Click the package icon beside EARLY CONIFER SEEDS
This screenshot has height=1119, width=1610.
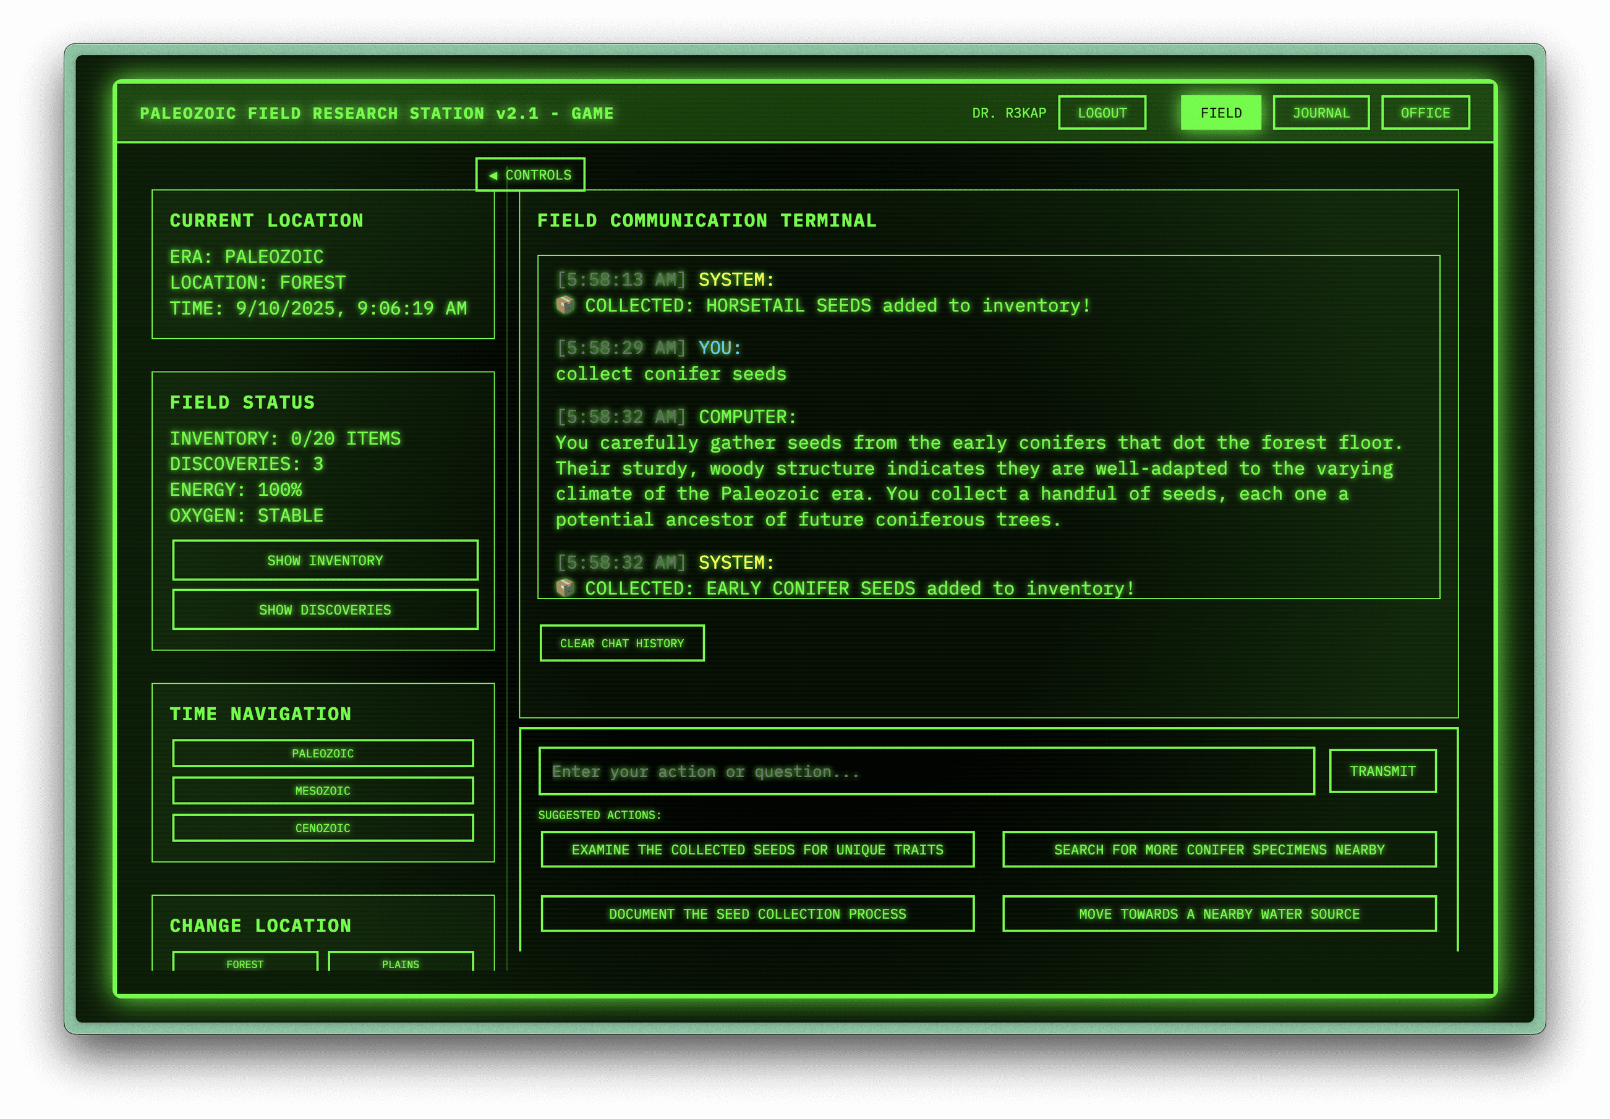565,587
